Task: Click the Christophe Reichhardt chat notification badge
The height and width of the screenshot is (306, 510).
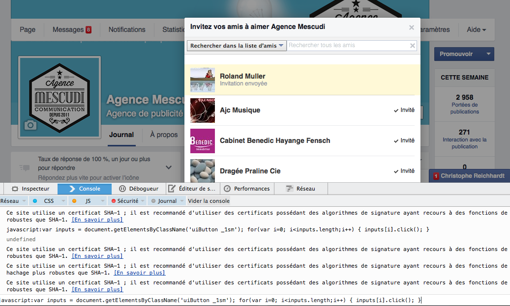Action: [x=436, y=176]
